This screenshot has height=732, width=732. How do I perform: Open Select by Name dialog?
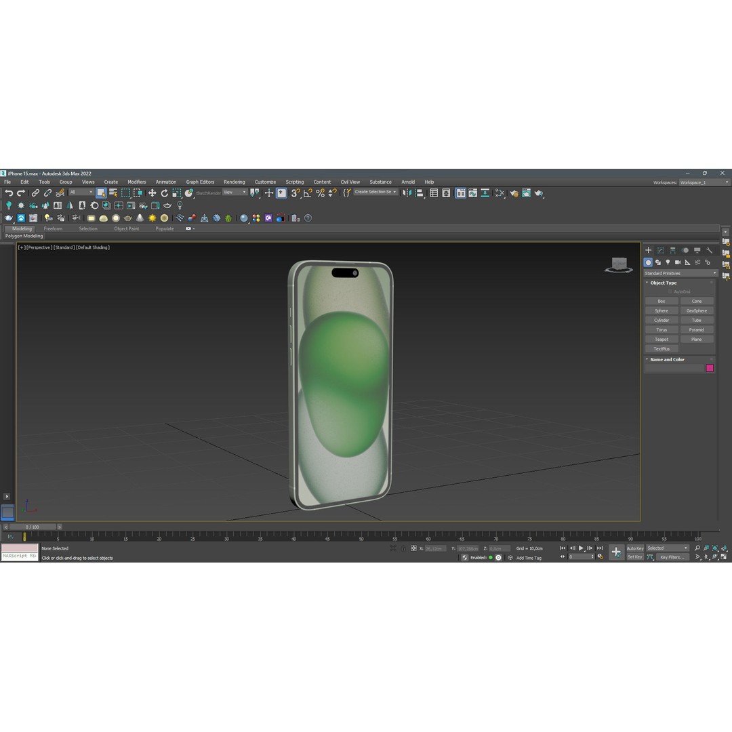(113, 193)
